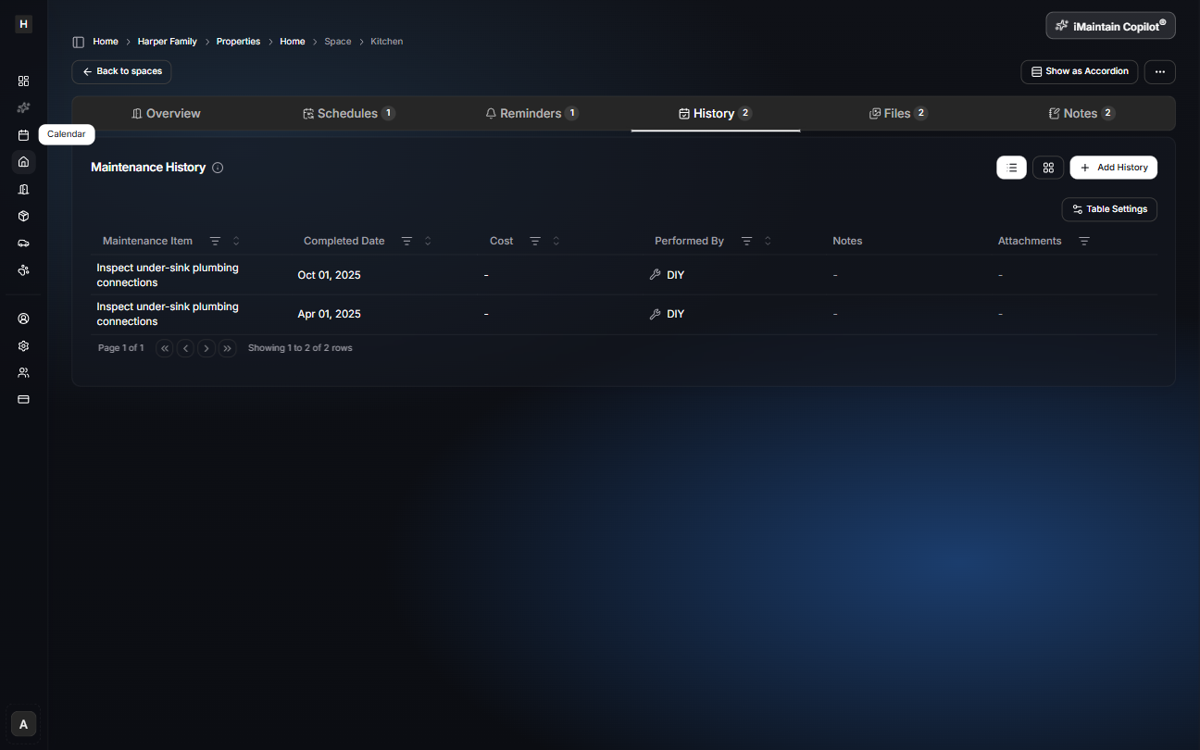Switch Maintenance History to grid view

coord(1048,168)
